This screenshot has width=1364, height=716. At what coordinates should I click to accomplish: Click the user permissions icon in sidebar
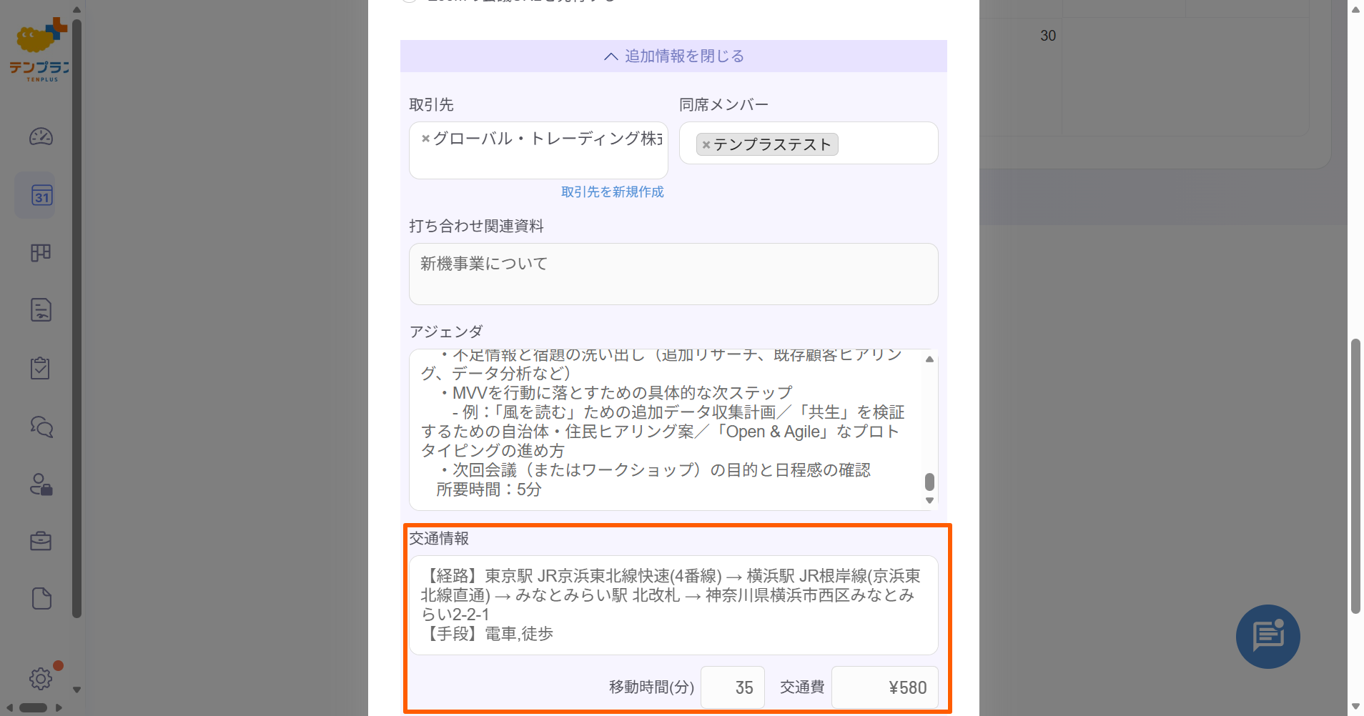tap(41, 485)
